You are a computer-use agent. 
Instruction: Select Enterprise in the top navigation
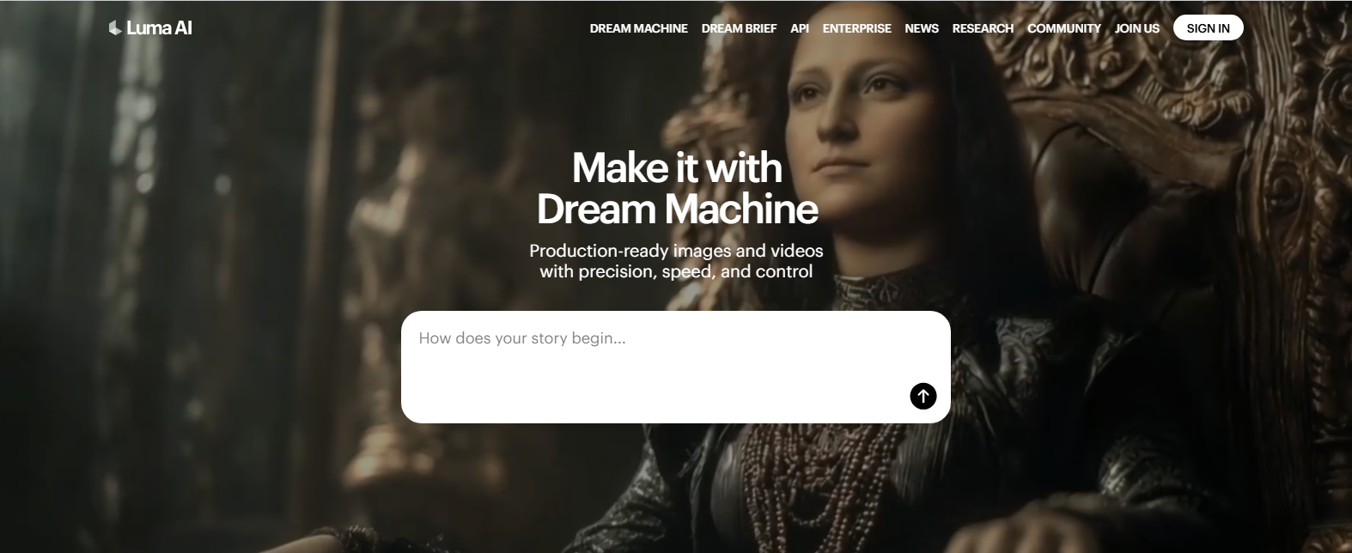click(856, 28)
